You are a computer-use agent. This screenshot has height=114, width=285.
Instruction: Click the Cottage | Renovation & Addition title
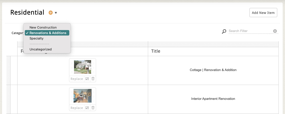coord(213,70)
